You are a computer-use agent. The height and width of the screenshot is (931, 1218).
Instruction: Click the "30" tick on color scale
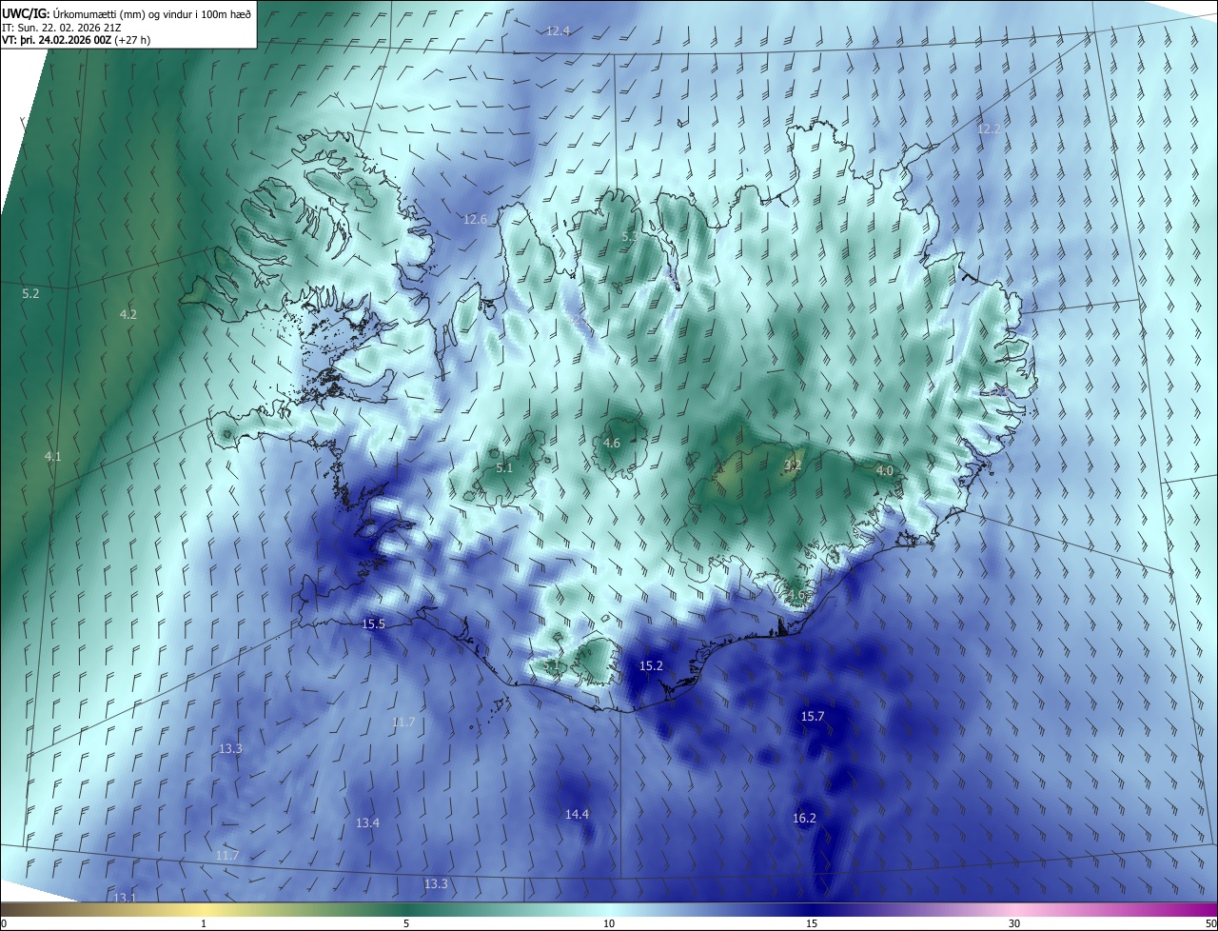point(1014,923)
